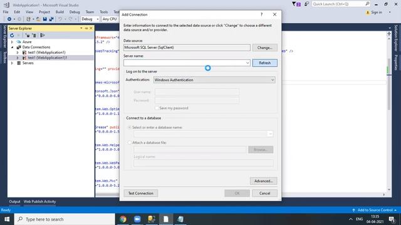Toggle Save my password checkbox
The width and height of the screenshot is (401, 225).
(157, 108)
